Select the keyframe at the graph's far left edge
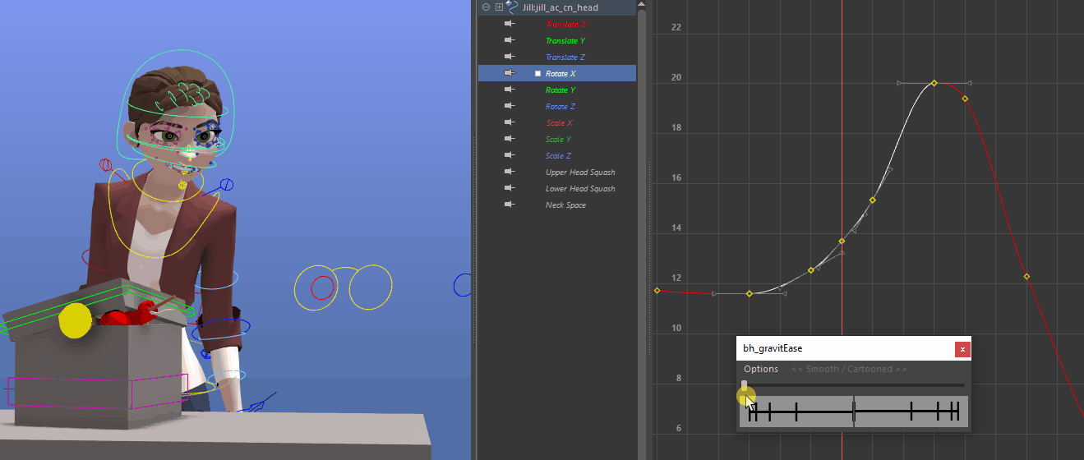The image size is (1084, 460). (657, 290)
